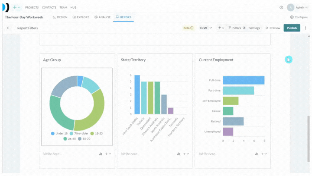Click chart icon under Age Group
This screenshot has height=176, width=312.
[x=100, y=154]
